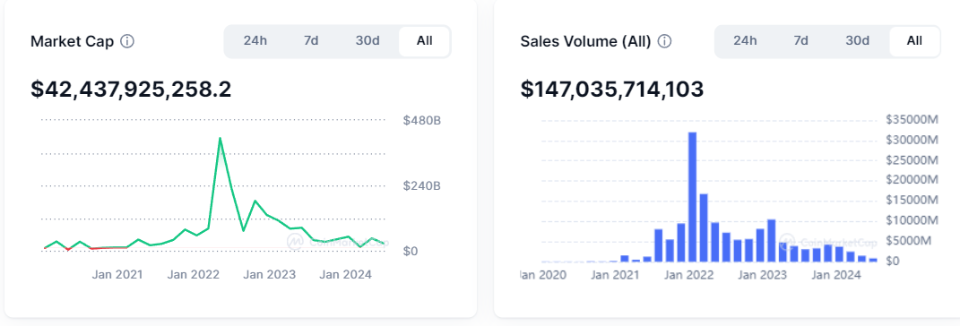Image resolution: width=960 pixels, height=326 pixels.
Task: Select the All tab on Market Cap
Action: 424,41
